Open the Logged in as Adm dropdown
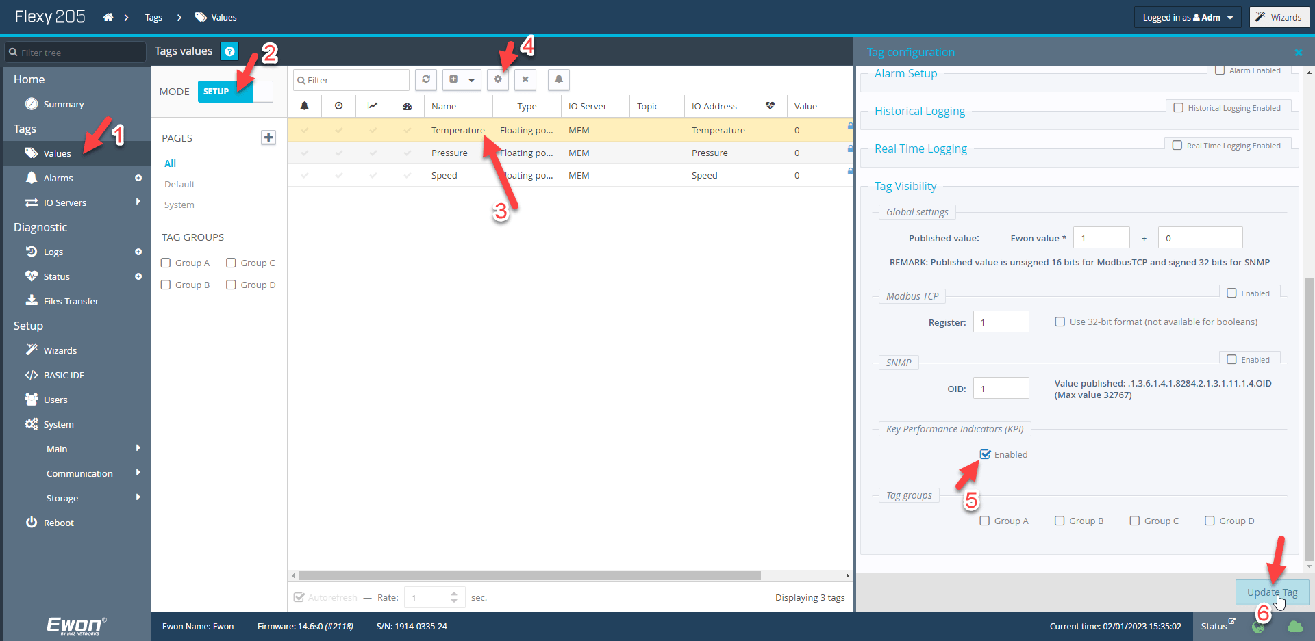This screenshot has width=1315, height=641. (x=1188, y=16)
